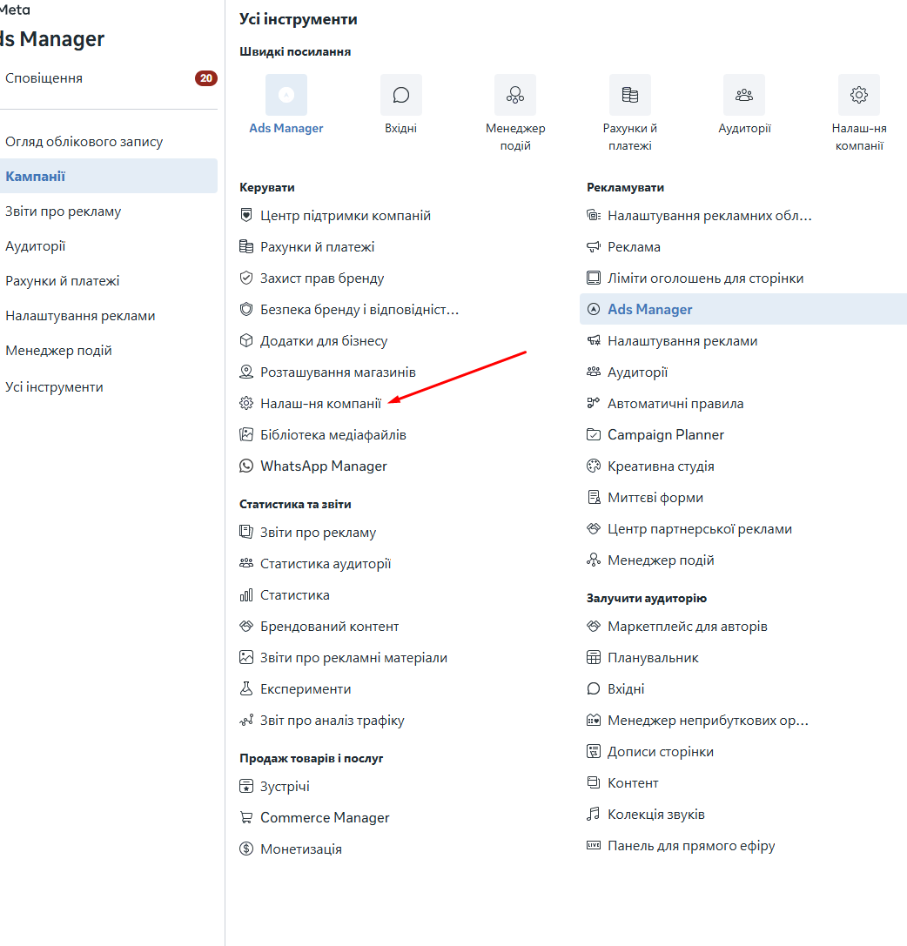This screenshot has width=907, height=946.
Task: Select Кампанії in the left sidebar
Action: [x=109, y=176]
